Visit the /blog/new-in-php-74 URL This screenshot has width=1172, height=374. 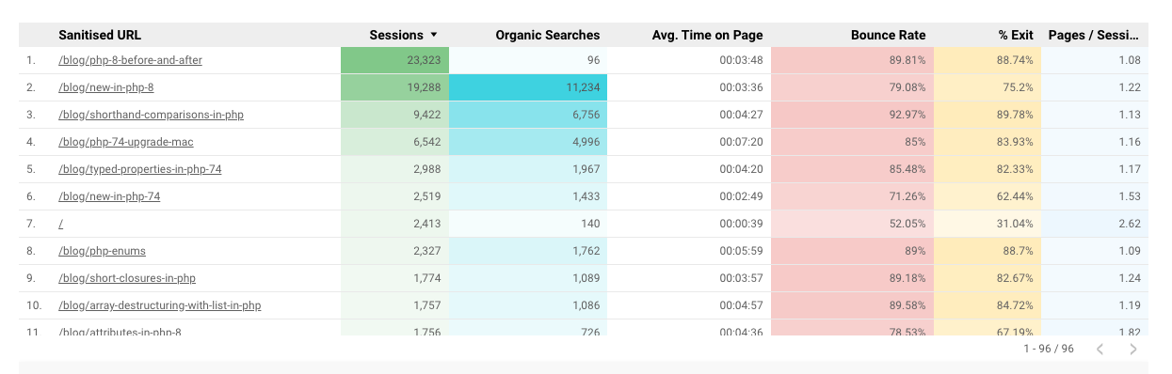click(x=109, y=196)
